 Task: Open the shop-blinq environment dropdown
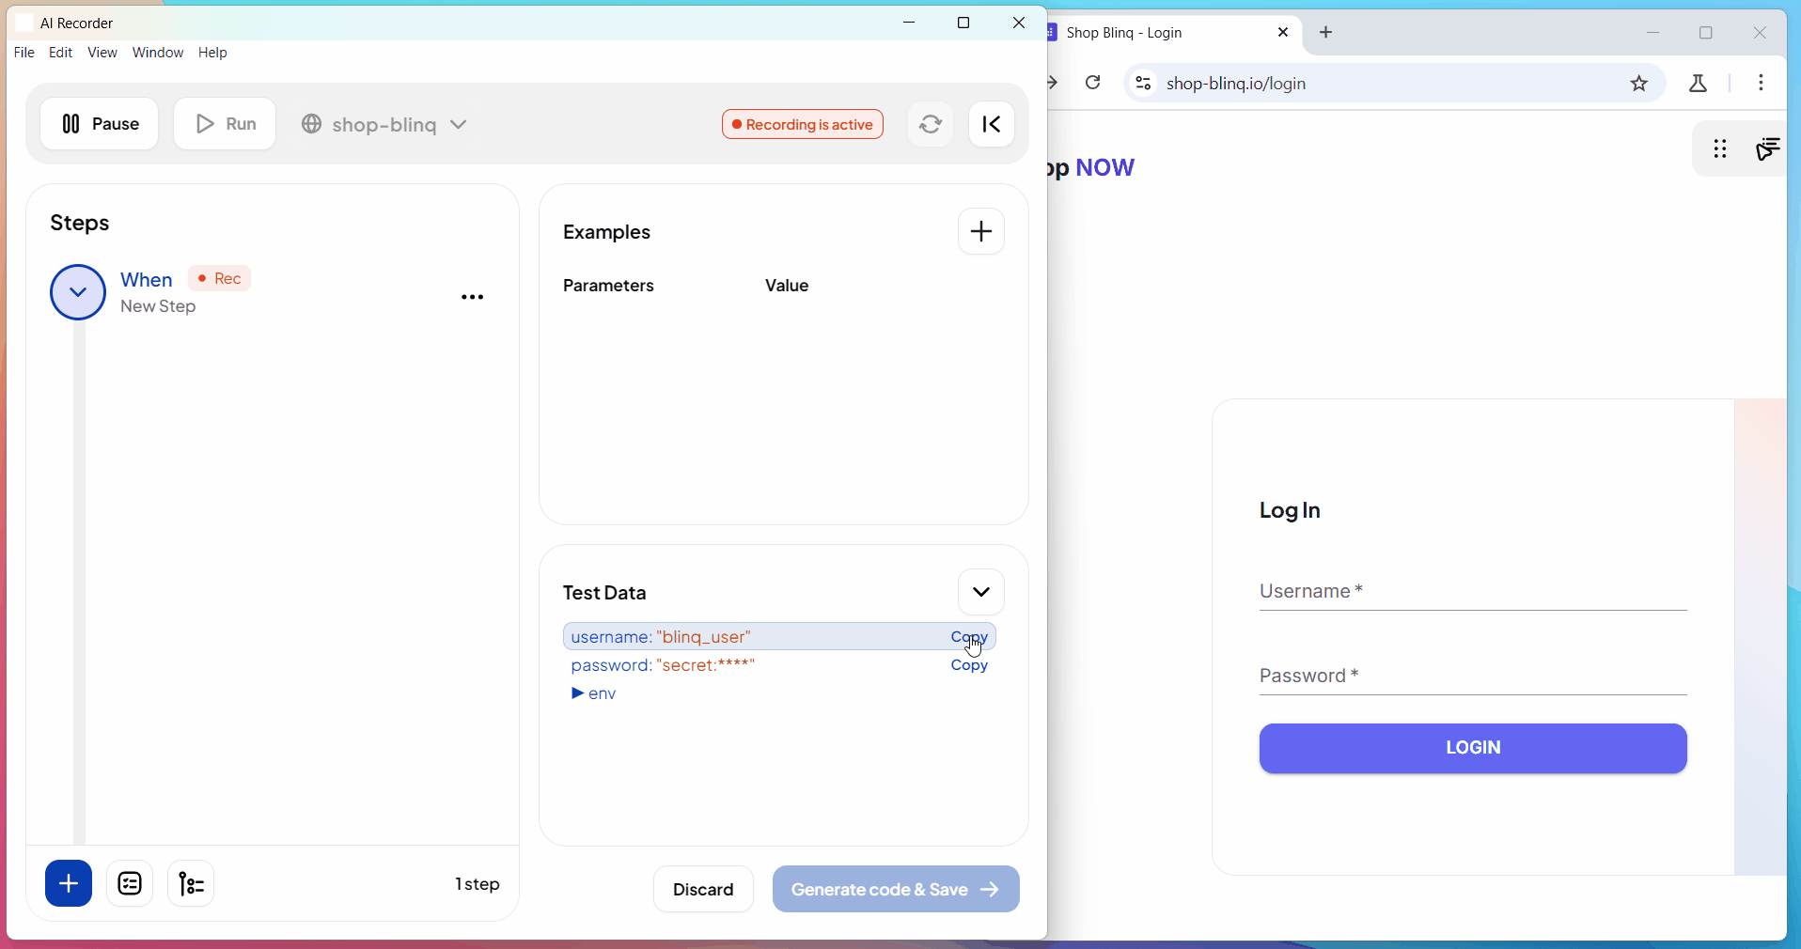click(385, 124)
